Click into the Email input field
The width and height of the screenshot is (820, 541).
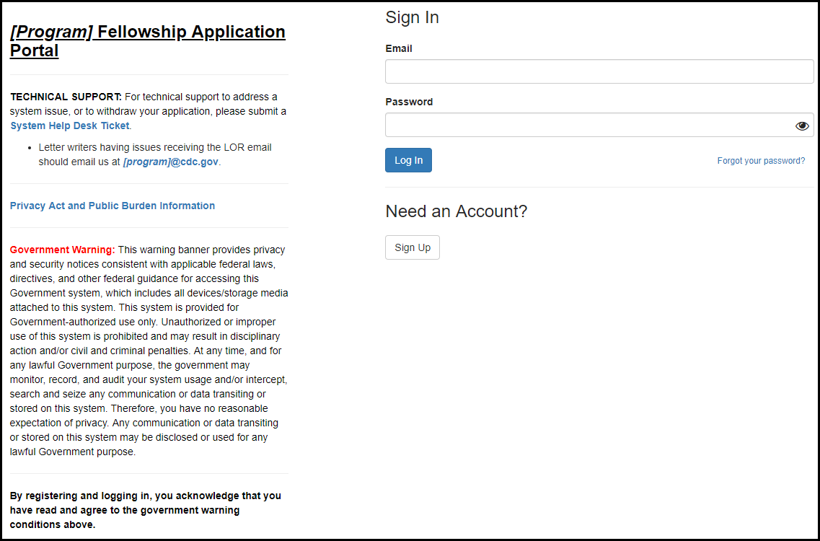tap(599, 72)
